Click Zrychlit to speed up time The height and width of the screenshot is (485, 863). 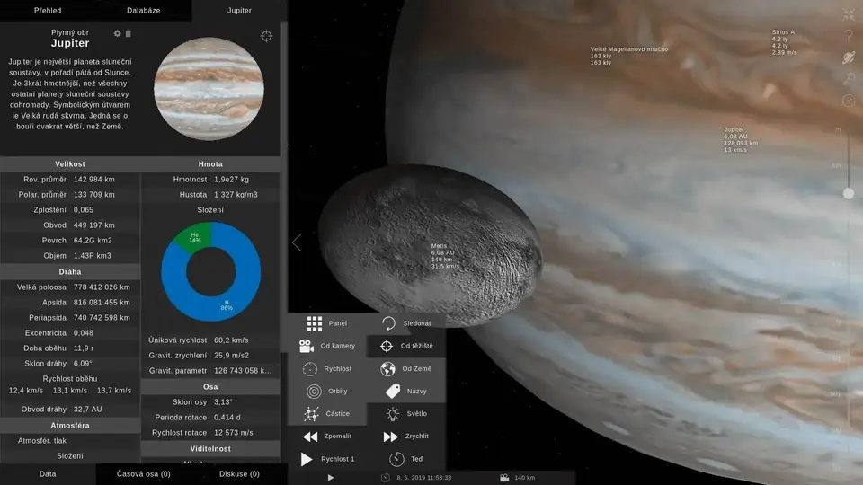(406, 436)
